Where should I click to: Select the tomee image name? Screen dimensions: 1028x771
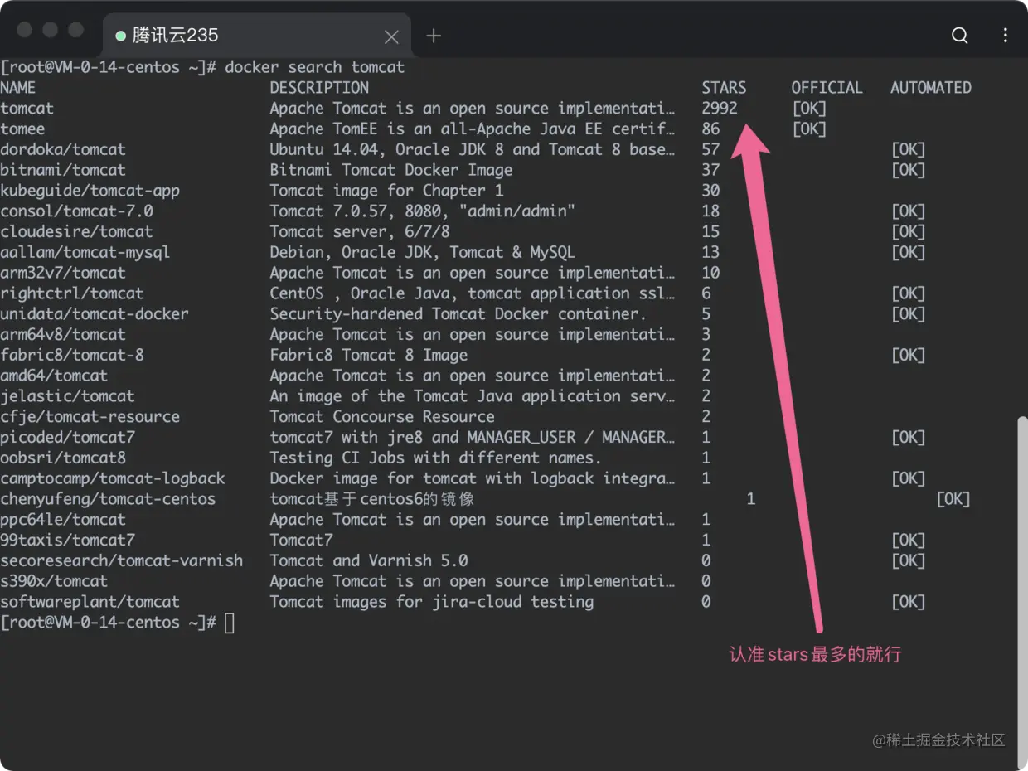click(22, 129)
